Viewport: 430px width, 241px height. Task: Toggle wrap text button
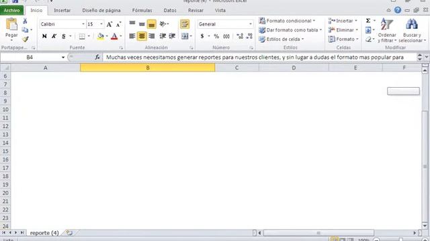185,24
